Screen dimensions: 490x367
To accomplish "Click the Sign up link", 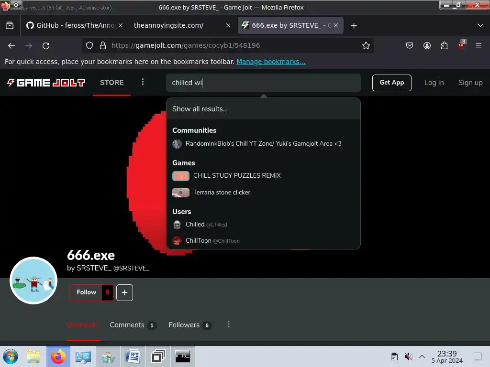I will coord(470,83).
